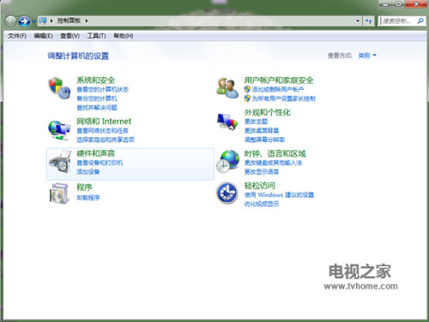This screenshot has height=322, width=429.
Task: Open the 工具(T) menu
Action: click(96, 36)
